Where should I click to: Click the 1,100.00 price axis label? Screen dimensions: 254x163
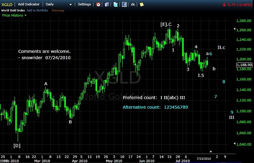pyautogui.click(x=244, y=111)
